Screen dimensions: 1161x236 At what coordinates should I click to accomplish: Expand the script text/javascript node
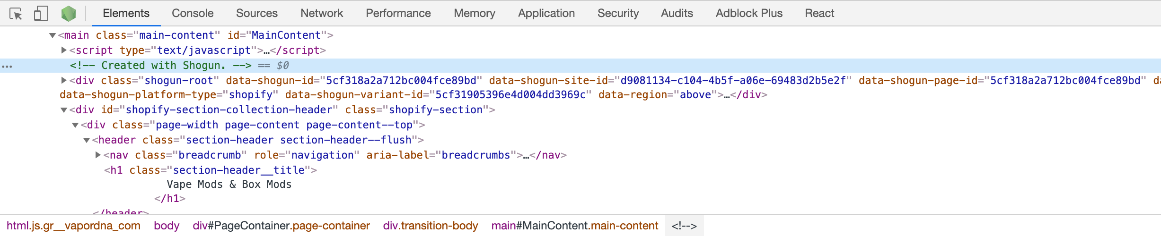(x=64, y=50)
